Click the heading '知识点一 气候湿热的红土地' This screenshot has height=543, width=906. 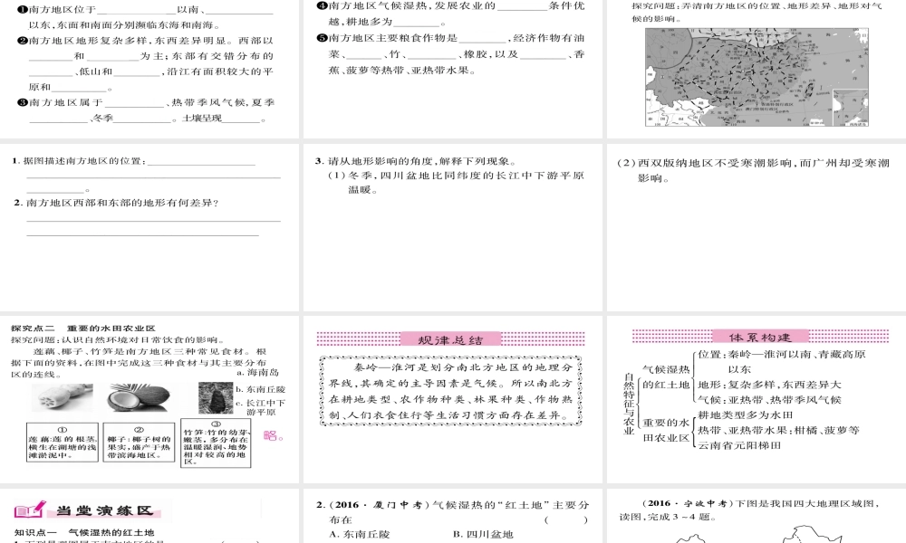[84, 533]
